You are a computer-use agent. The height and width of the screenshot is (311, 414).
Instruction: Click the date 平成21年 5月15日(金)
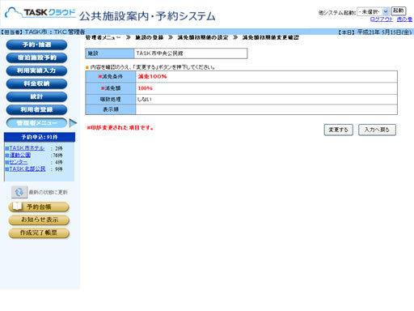384,32
